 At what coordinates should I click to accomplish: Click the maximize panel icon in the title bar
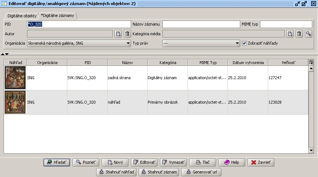(x=304, y=4)
